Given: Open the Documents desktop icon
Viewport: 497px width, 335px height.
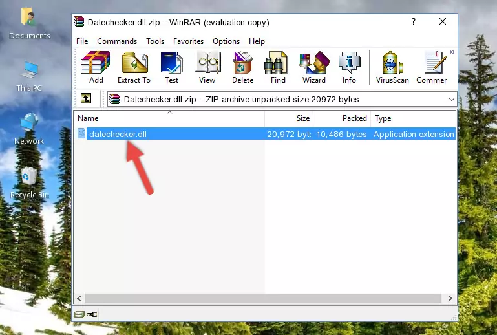Looking at the screenshot, I should click(x=30, y=23).
